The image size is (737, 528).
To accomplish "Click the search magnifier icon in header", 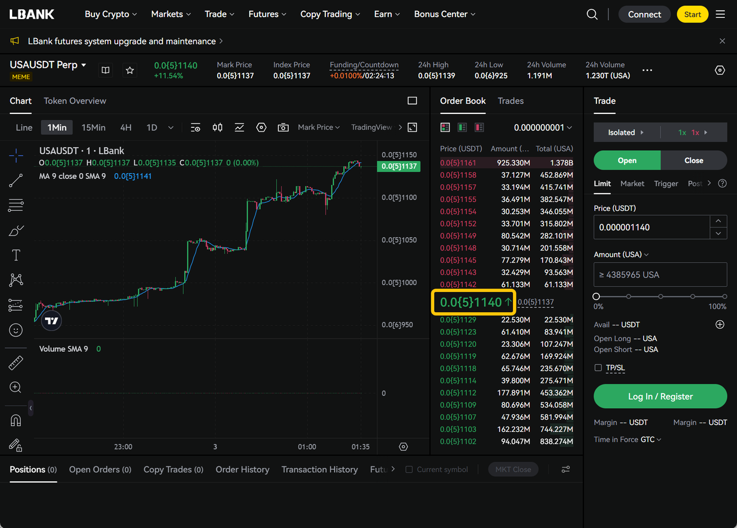I will click(592, 14).
